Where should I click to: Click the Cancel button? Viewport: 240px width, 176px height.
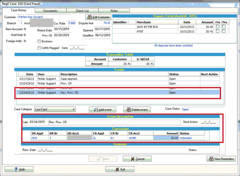tap(137, 159)
